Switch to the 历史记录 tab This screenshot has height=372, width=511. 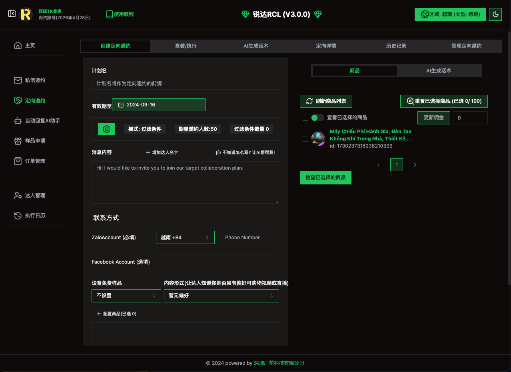[x=396, y=46]
